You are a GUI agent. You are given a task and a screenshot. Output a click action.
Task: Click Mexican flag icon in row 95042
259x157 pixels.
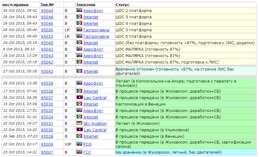(79, 62)
